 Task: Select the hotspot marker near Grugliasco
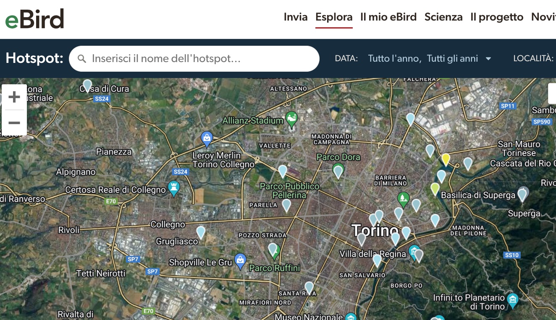tap(201, 232)
